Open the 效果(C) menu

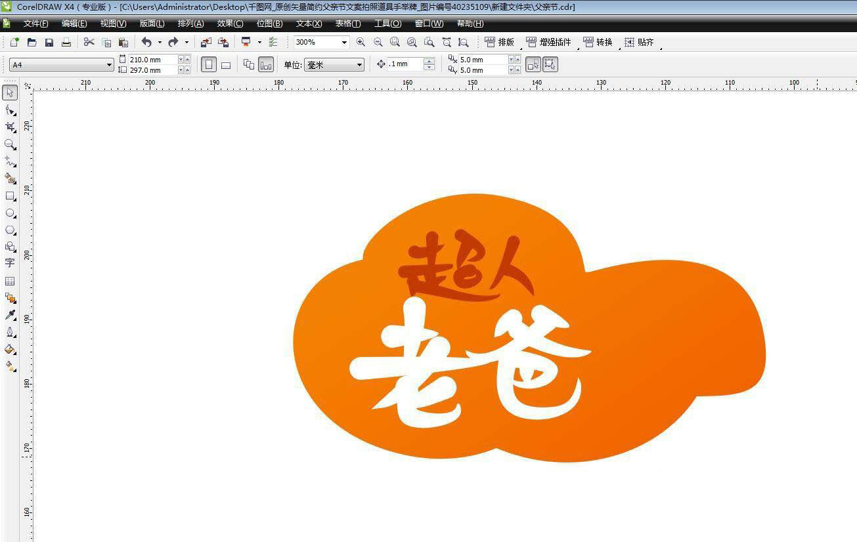(230, 24)
